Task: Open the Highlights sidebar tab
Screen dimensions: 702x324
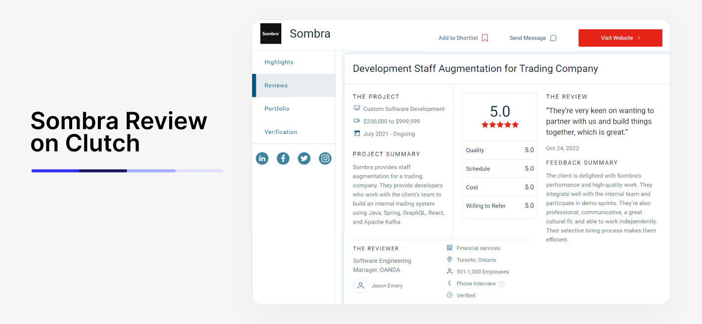Action: coord(294,62)
